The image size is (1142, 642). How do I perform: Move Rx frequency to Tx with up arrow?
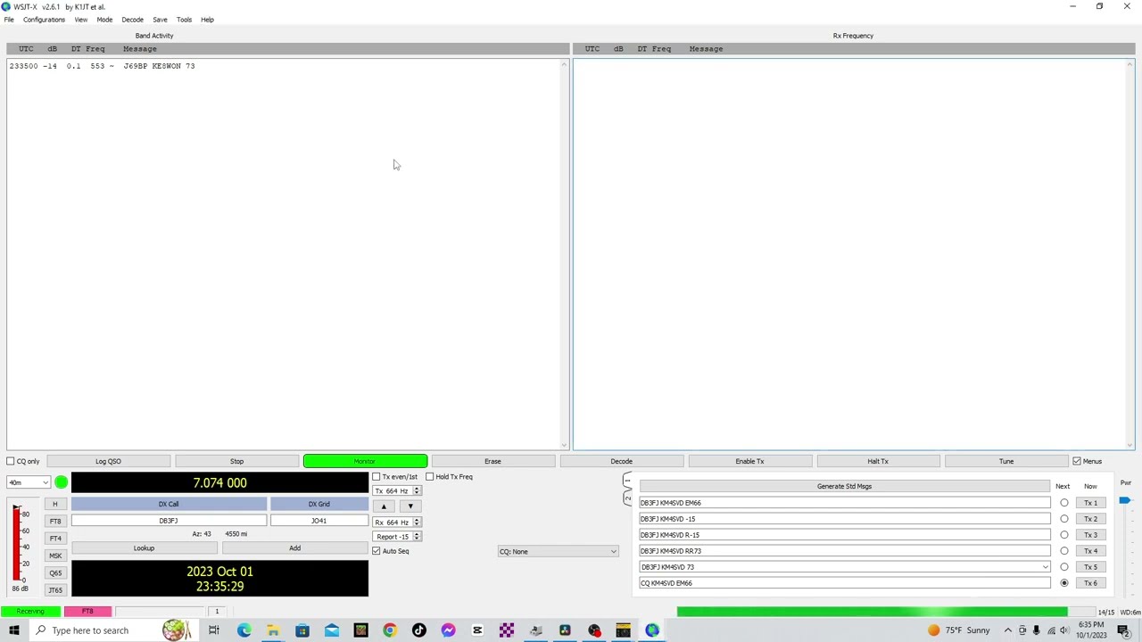pyautogui.click(x=384, y=506)
